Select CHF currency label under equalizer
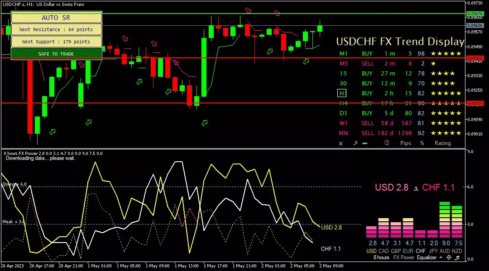Image resolution: width=489 pixels, height=271 pixels. [420, 251]
